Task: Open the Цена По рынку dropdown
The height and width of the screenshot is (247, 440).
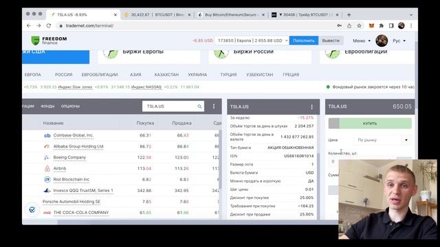Action: [382, 140]
